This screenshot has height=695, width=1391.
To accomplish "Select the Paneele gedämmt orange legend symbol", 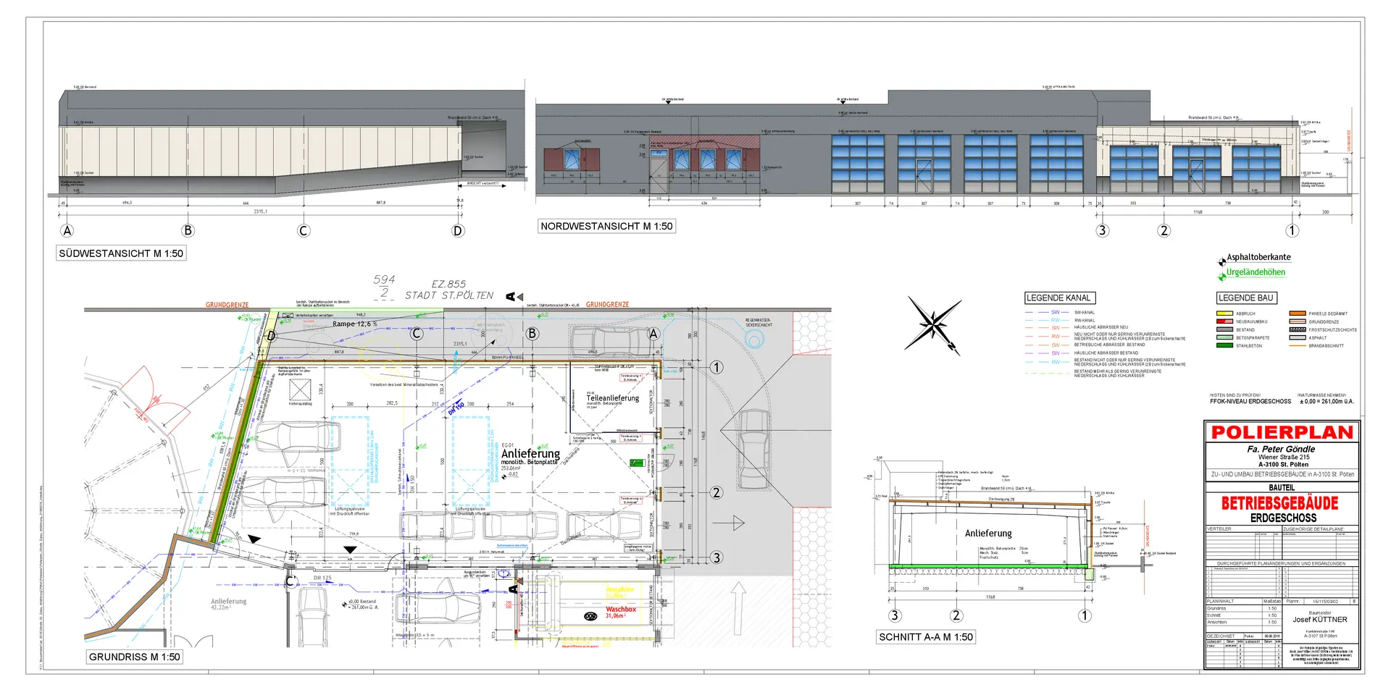I will point(1297,313).
